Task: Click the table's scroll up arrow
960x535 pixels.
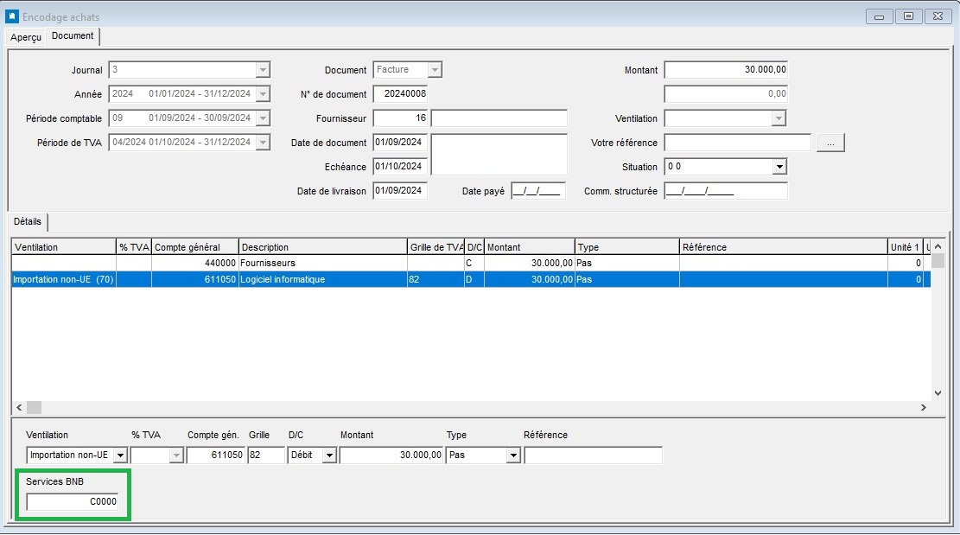Action: pyautogui.click(x=938, y=246)
